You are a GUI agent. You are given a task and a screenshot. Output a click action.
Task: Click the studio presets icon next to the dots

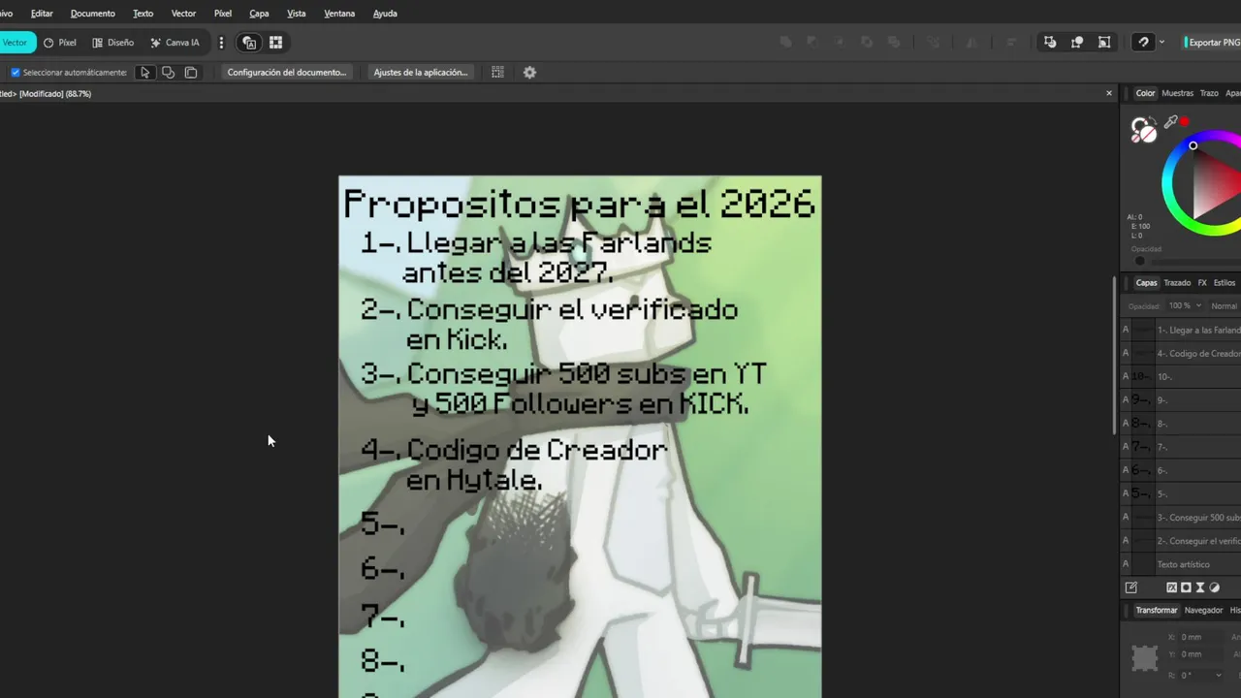249,43
